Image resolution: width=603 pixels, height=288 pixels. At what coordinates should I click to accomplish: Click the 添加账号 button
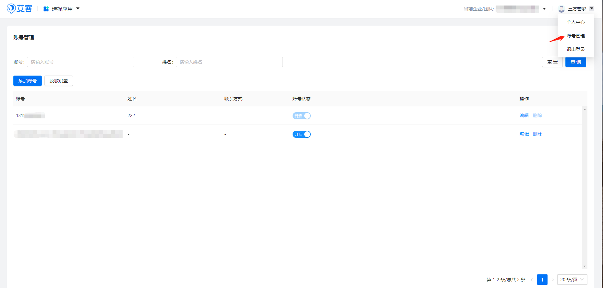28,81
